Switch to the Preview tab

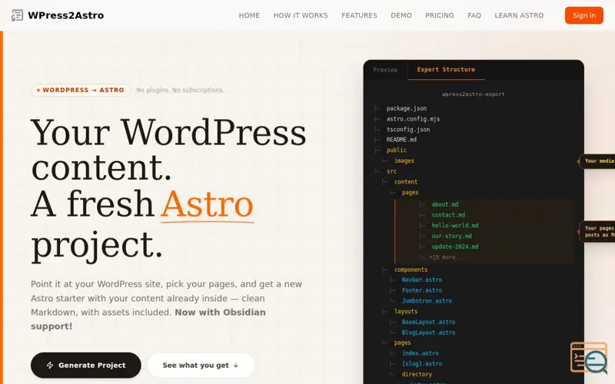click(x=385, y=70)
